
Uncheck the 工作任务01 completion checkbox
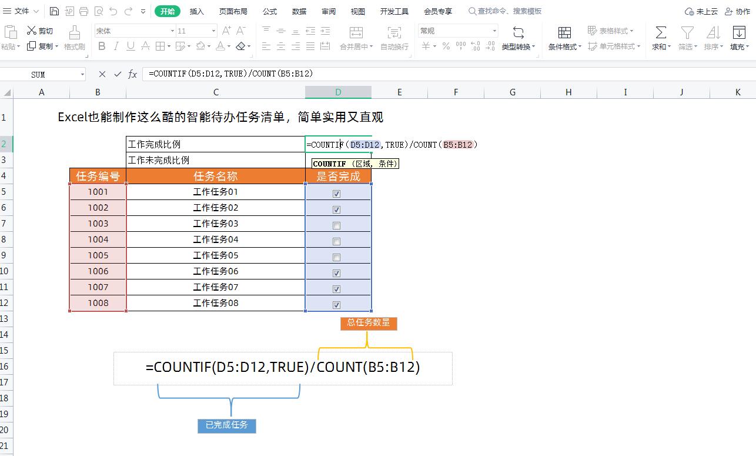[x=336, y=192]
